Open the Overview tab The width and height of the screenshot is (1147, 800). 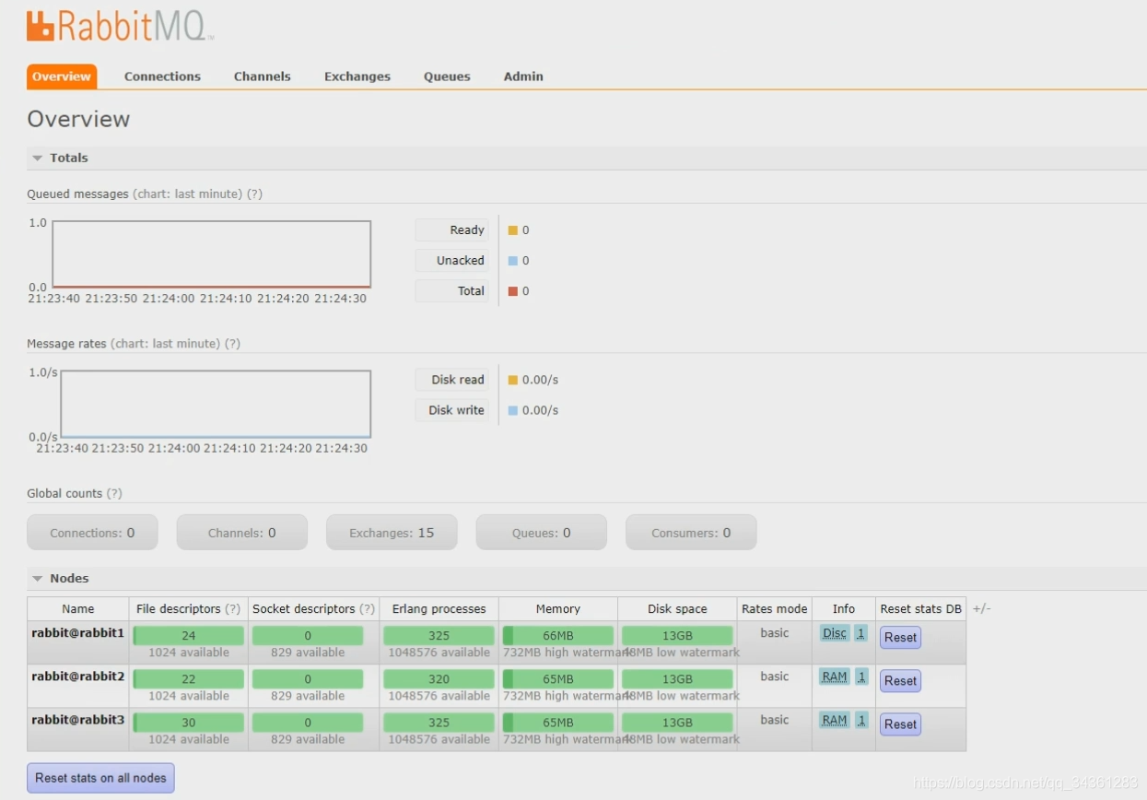coord(62,76)
